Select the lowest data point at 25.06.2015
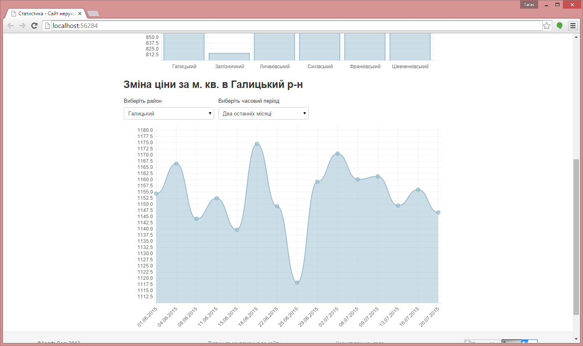The image size is (583, 346). [297, 283]
